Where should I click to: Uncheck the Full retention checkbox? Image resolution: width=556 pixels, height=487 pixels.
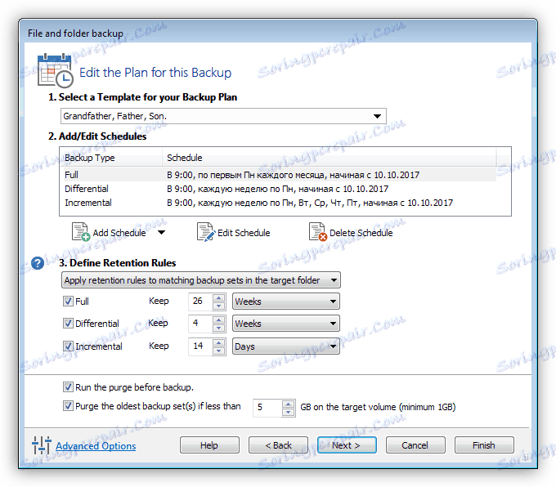(68, 301)
